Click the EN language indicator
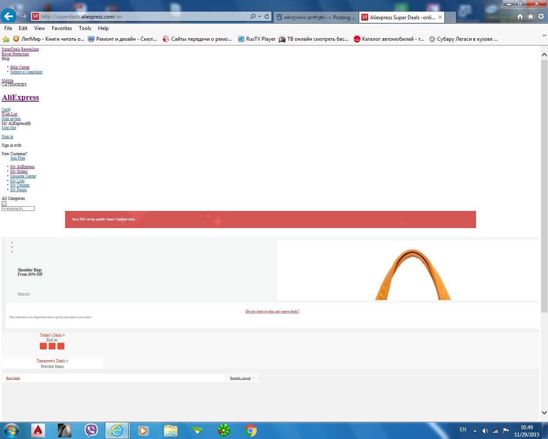Image resolution: width=548 pixels, height=439 pixels. coord(463,430)
